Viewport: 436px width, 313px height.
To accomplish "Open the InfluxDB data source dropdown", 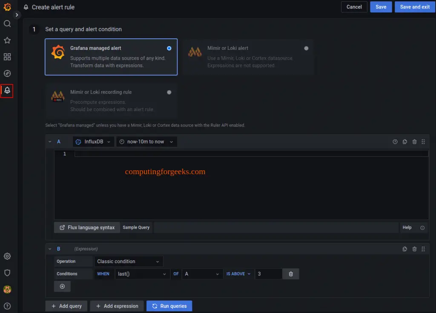I will coord(93,142).
